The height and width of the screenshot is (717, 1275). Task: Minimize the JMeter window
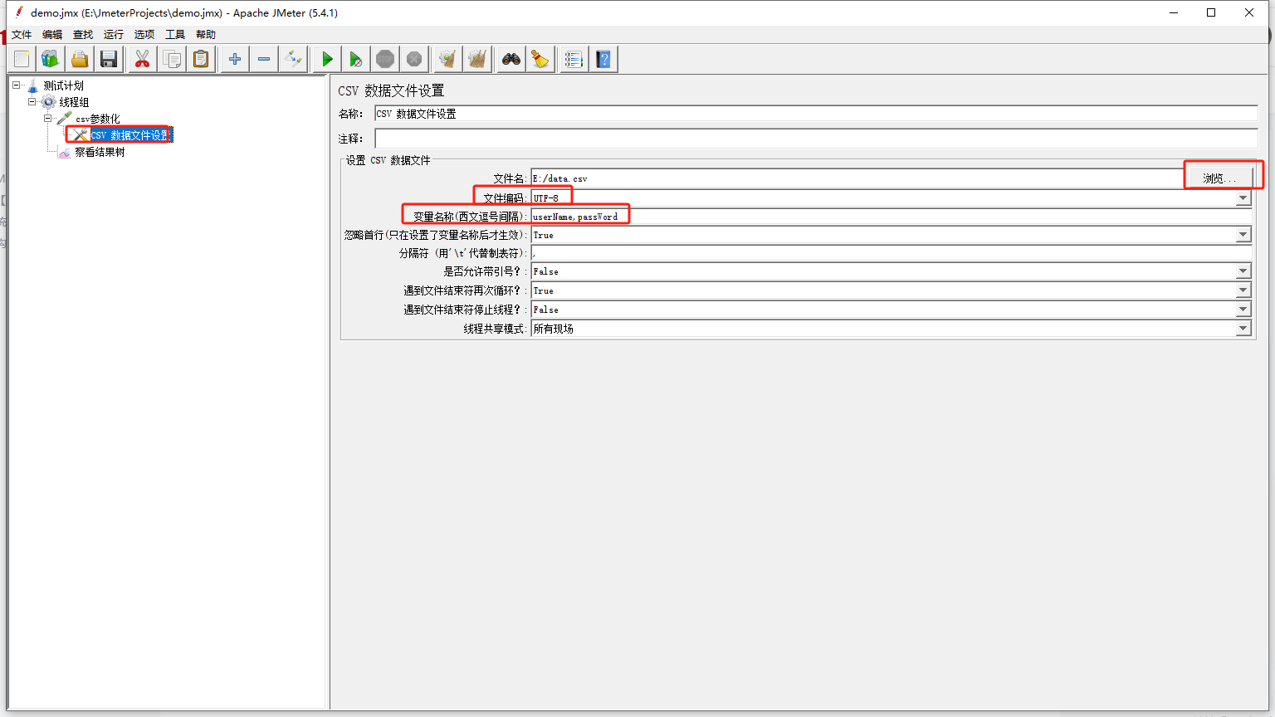point(1174,12)
